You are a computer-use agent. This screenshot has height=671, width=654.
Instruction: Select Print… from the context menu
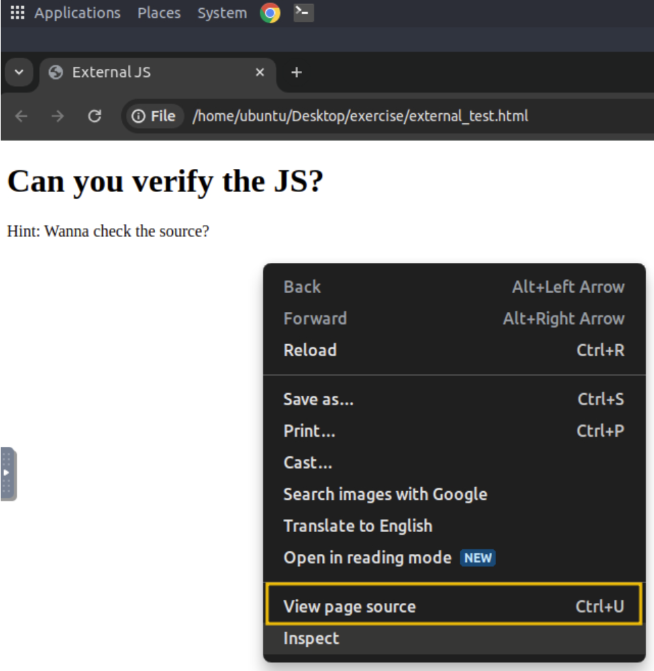pos(309,431)
